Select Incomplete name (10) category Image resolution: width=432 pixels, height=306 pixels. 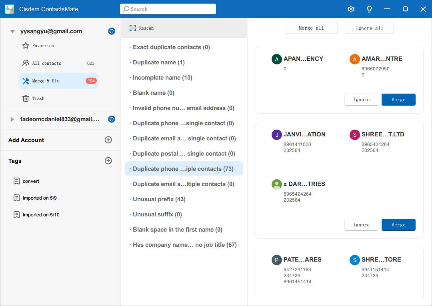[x=162, y=78]
